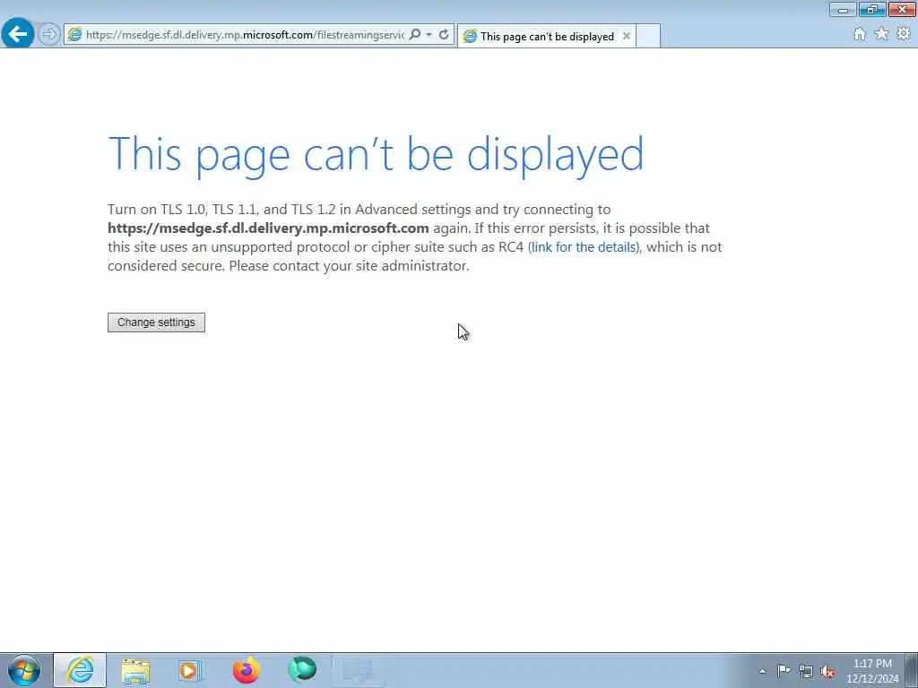Click the Search magnifier in address bar
This screenshot has width=918, height=688.
[x=415, y=35]
